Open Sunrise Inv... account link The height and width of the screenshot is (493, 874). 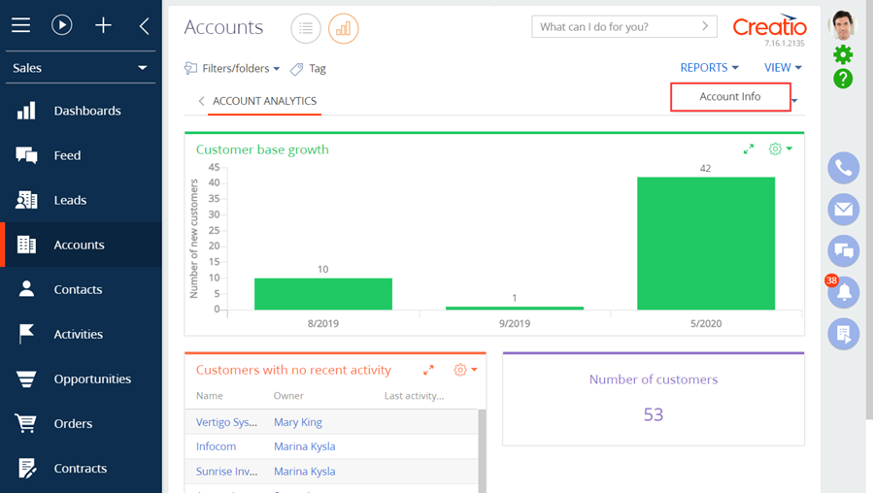[227, 472]
